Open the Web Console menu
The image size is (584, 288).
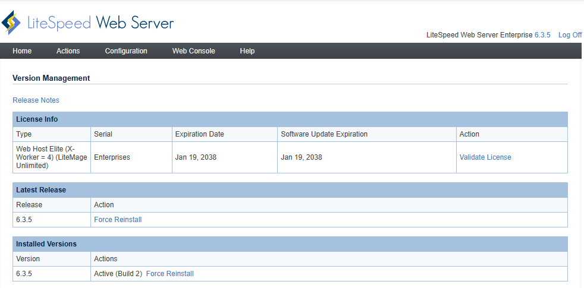point(194,51)
